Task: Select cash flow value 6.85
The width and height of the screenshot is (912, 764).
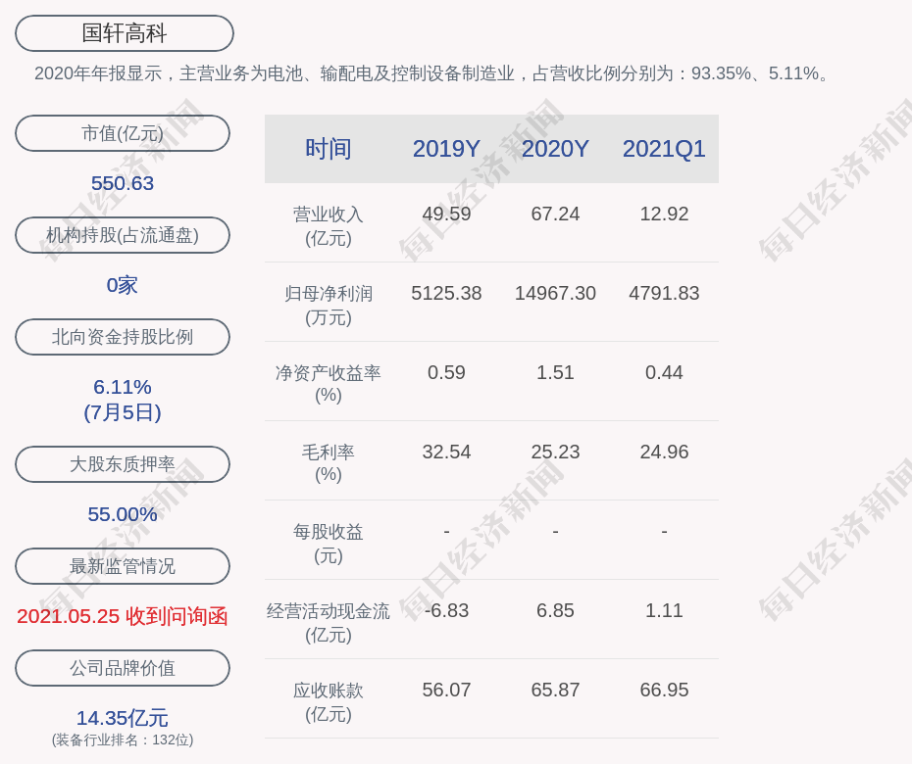Action: click(x=555, y=610)
